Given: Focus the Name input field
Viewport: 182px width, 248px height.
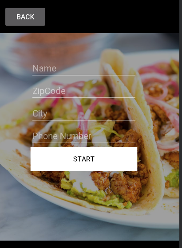Looking at the screenshot, I should pyautogui.click(x=84, y=69).
